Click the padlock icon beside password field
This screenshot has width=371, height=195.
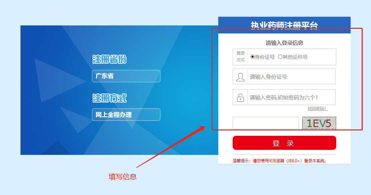point(240,97)
